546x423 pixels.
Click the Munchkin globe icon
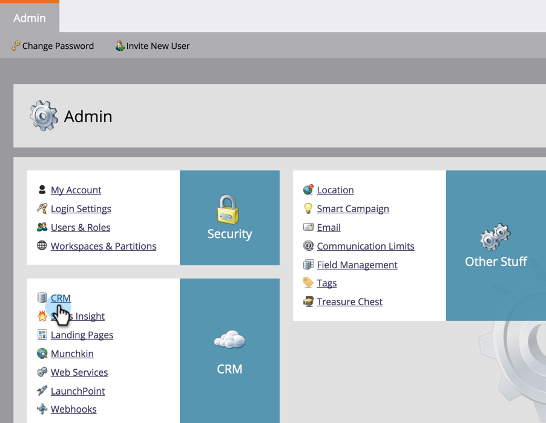click(x=42, y=353)
